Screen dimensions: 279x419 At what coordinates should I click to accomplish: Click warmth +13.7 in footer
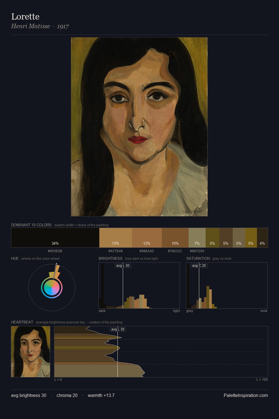click(101, 395)
